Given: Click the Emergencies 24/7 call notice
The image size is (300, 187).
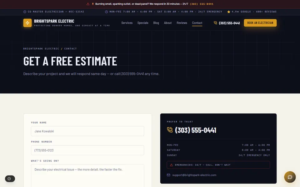Looking at the screenshot, I should [x=218, y=165].
